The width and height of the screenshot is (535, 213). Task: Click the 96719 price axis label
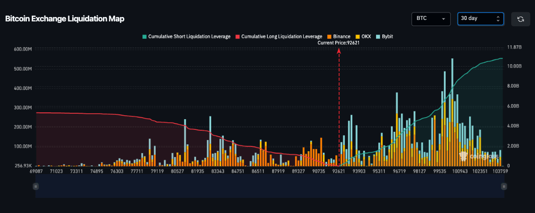coord(399,172)
